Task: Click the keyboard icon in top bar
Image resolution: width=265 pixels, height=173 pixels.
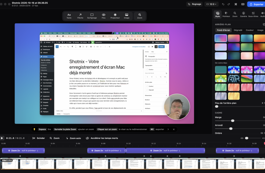Action: (x=243, y=4)
